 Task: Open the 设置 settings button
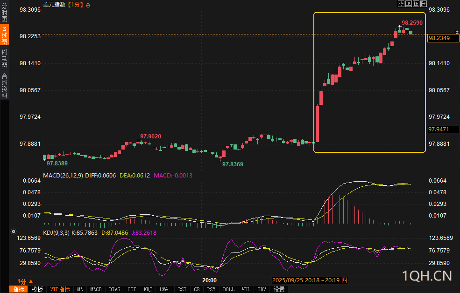coord(279,289)
